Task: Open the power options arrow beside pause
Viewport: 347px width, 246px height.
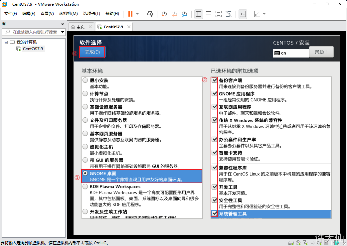Action: 137,14
